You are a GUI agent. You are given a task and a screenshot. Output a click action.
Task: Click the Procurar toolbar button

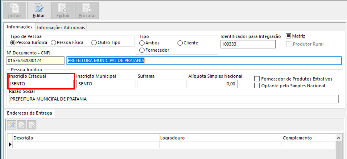click(87, 10)
